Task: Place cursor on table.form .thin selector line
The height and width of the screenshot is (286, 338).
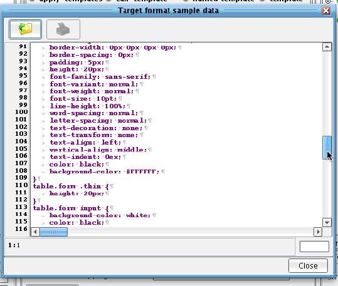Action: point(71,186)
